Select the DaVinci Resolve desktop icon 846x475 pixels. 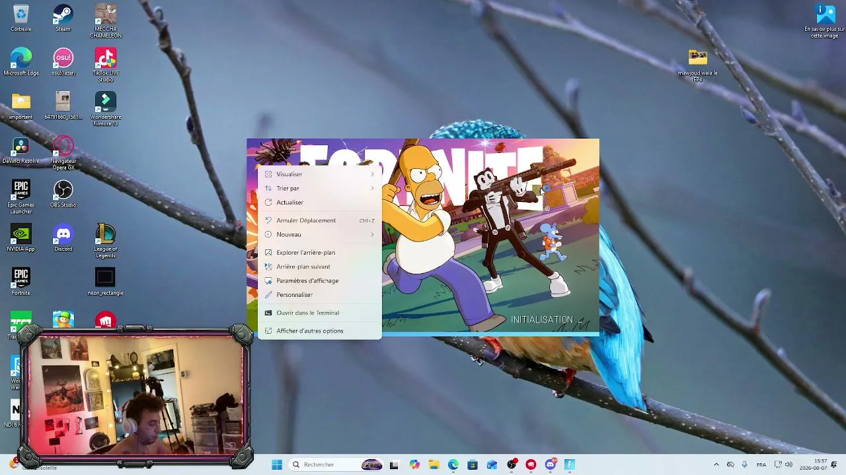20,150
